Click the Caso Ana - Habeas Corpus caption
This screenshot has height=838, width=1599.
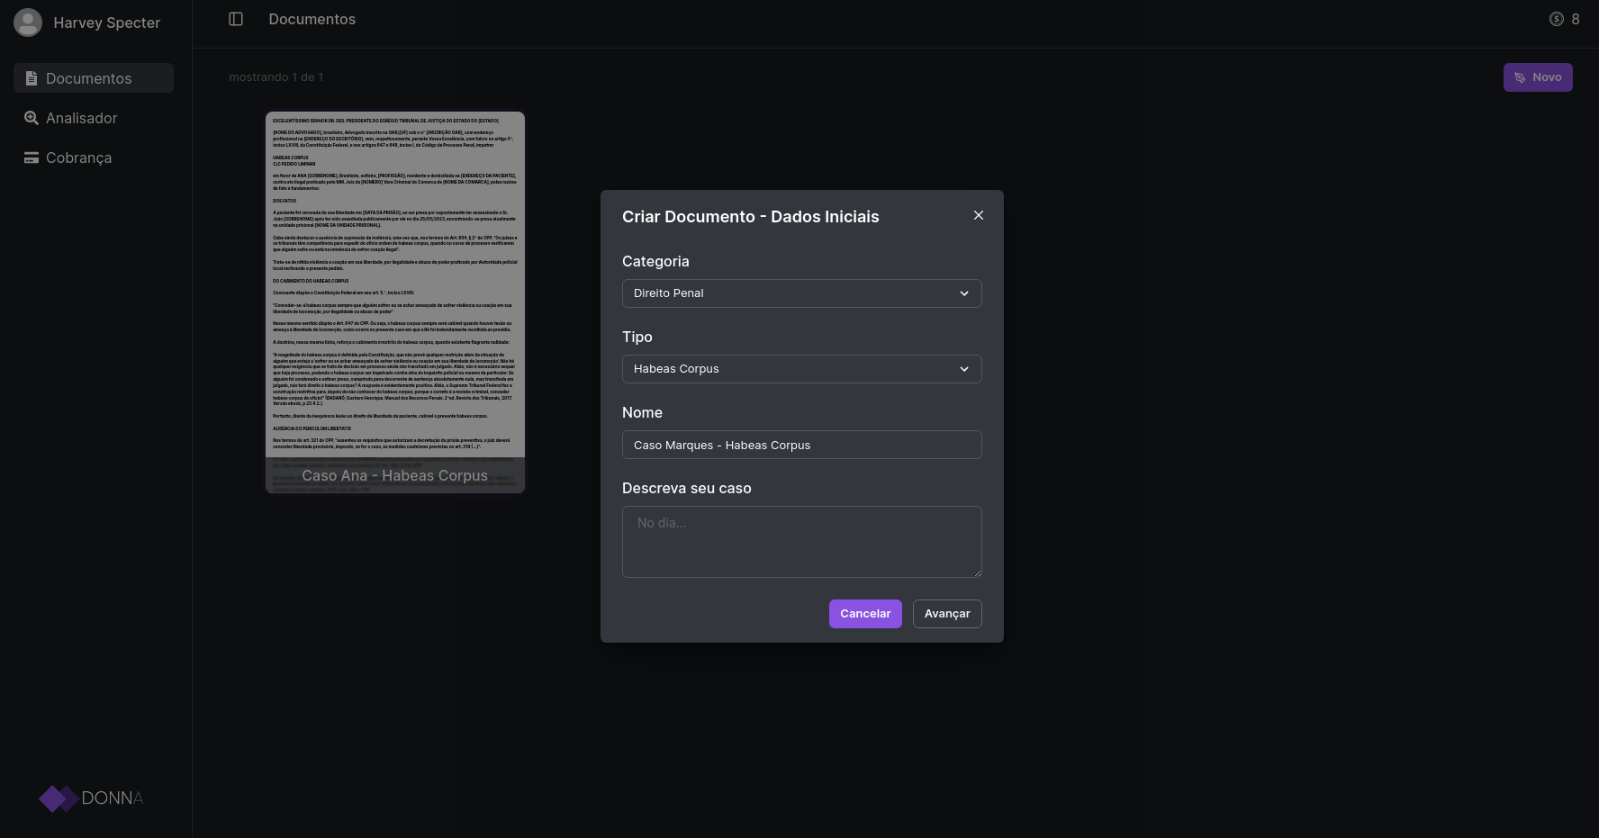tap(394, 475)
